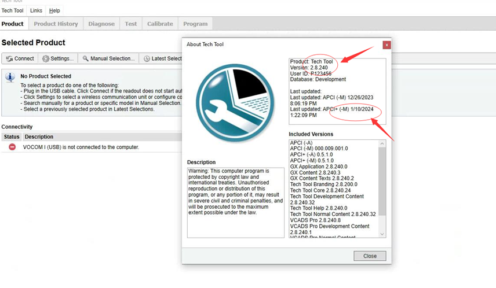
Task: Click 'Database: Development' text
Action: coord(318,79)
